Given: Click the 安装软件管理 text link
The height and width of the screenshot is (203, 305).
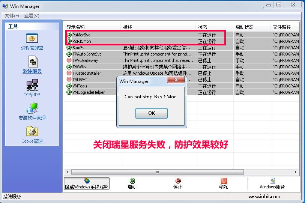Looking at the screenshot, I should click(32, 118).
